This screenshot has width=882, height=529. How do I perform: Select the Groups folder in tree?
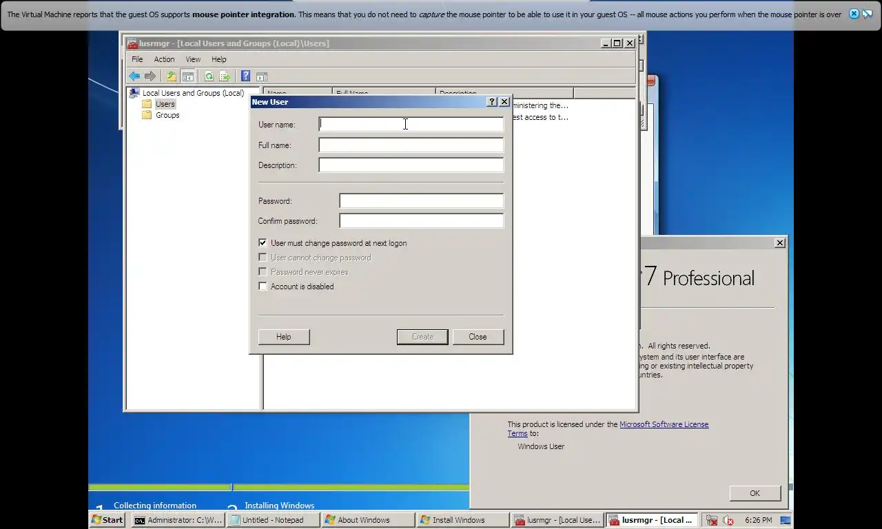pos(167,115)
